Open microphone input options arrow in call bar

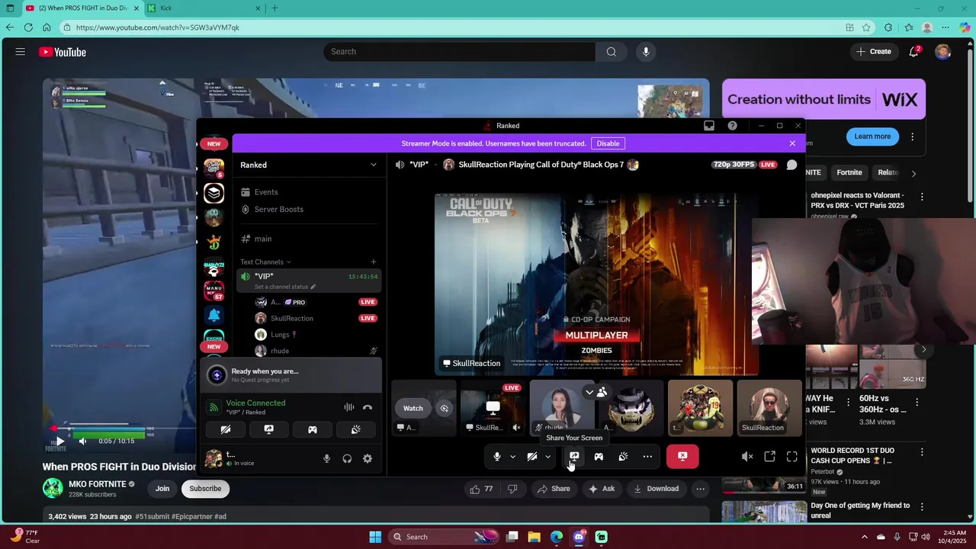(x=512, y=457)
